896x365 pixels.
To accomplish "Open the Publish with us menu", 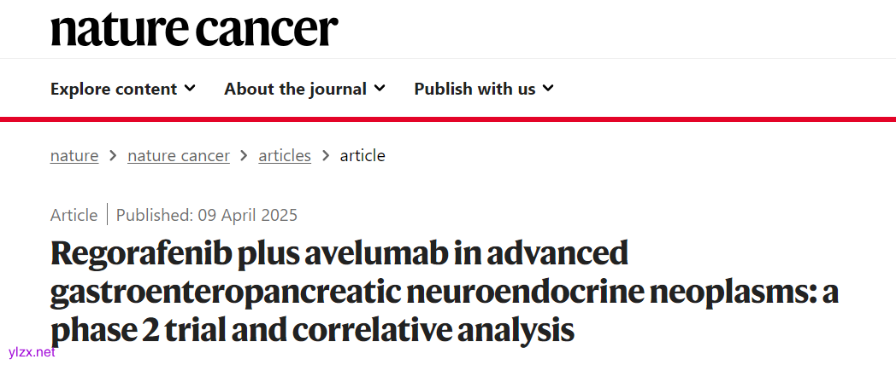I will click(475, 89).
